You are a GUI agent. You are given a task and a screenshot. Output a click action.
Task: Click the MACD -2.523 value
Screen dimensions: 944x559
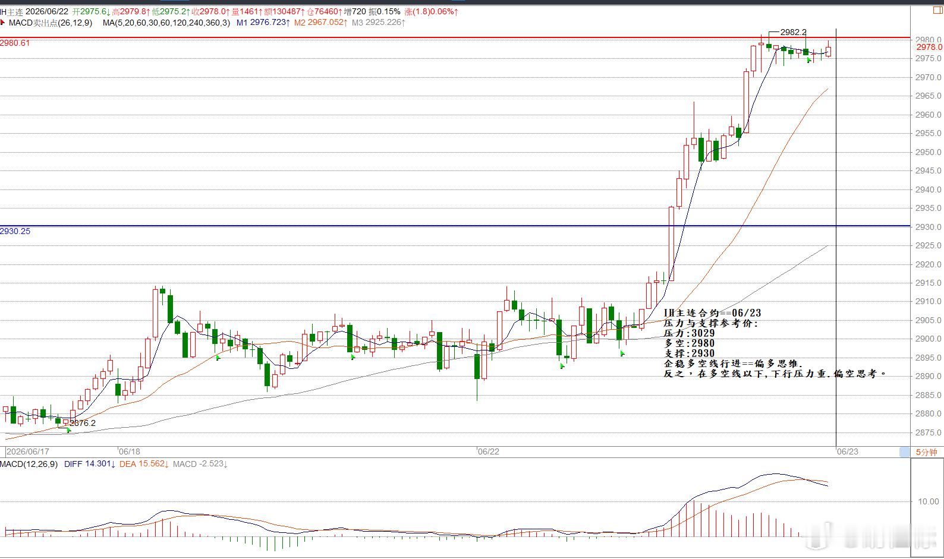pyautogui.click(x=200, y=463)
